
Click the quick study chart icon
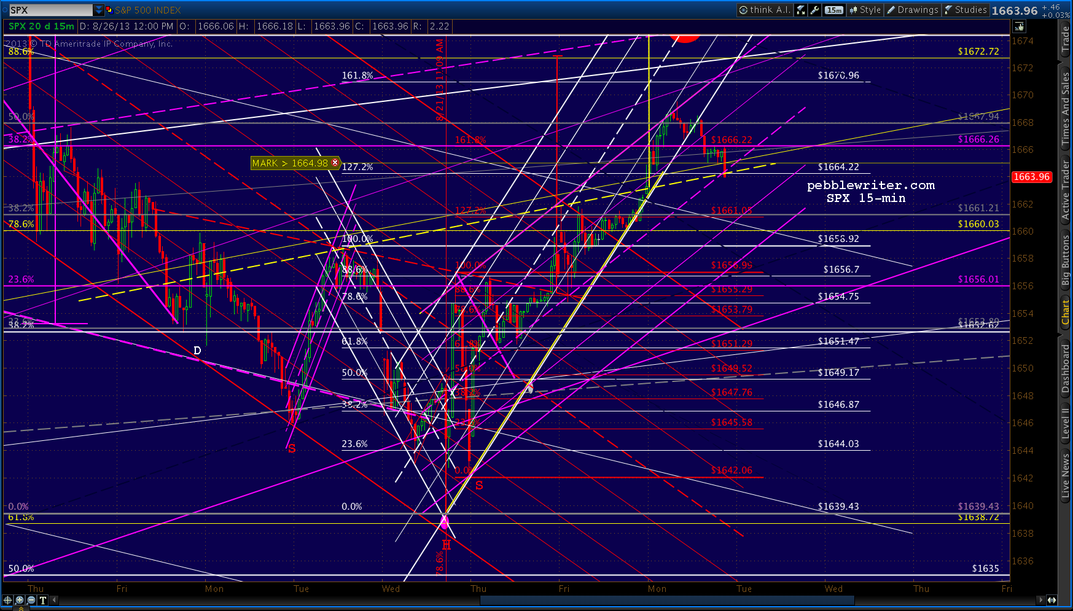click(801, 10)
